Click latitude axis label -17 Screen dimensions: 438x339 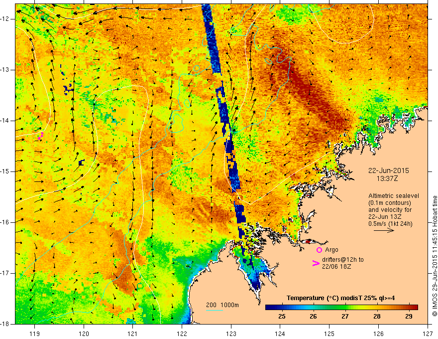tap(5, 273)
